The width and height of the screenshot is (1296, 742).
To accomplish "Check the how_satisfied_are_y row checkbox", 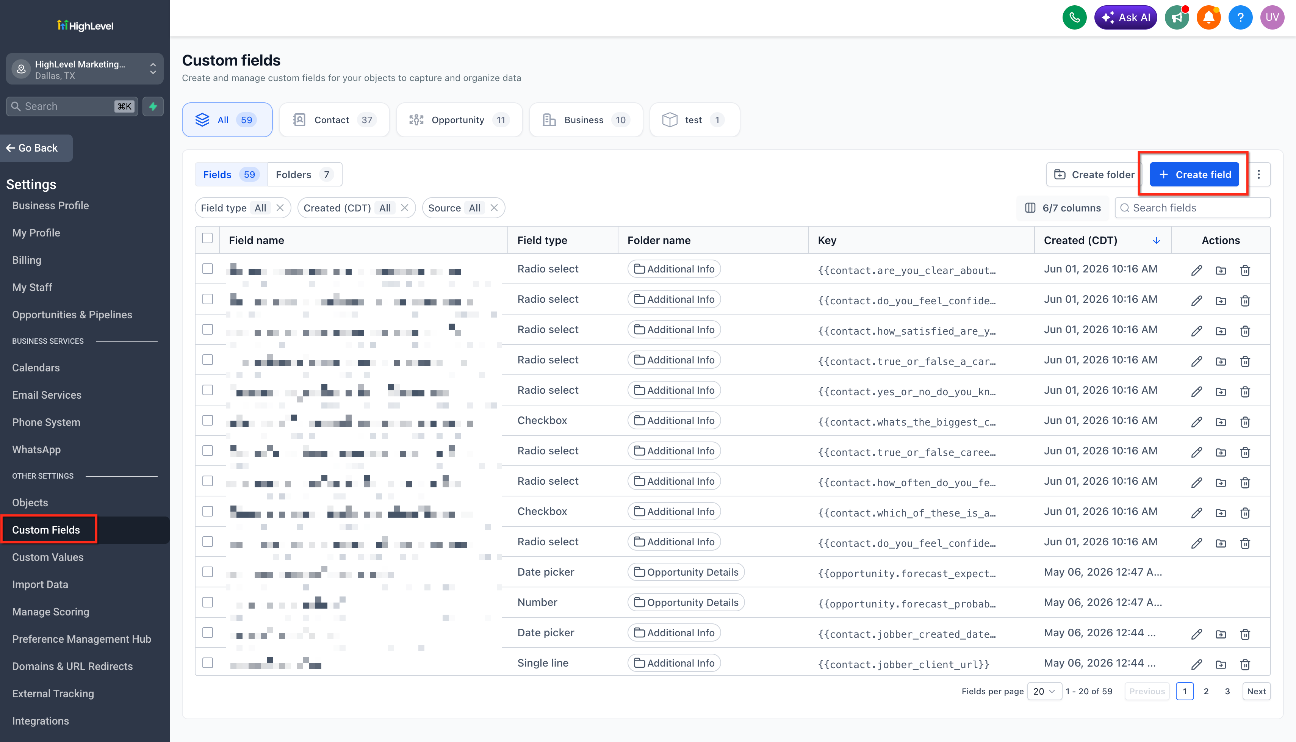I will coord(207,329).
